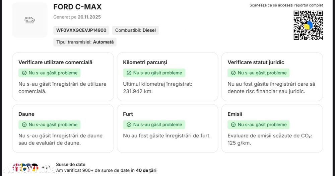Image resolution: width=335 pixels, height=176 pixels.
Task: Click the car placeholder icon
Action: click(30, 20)
